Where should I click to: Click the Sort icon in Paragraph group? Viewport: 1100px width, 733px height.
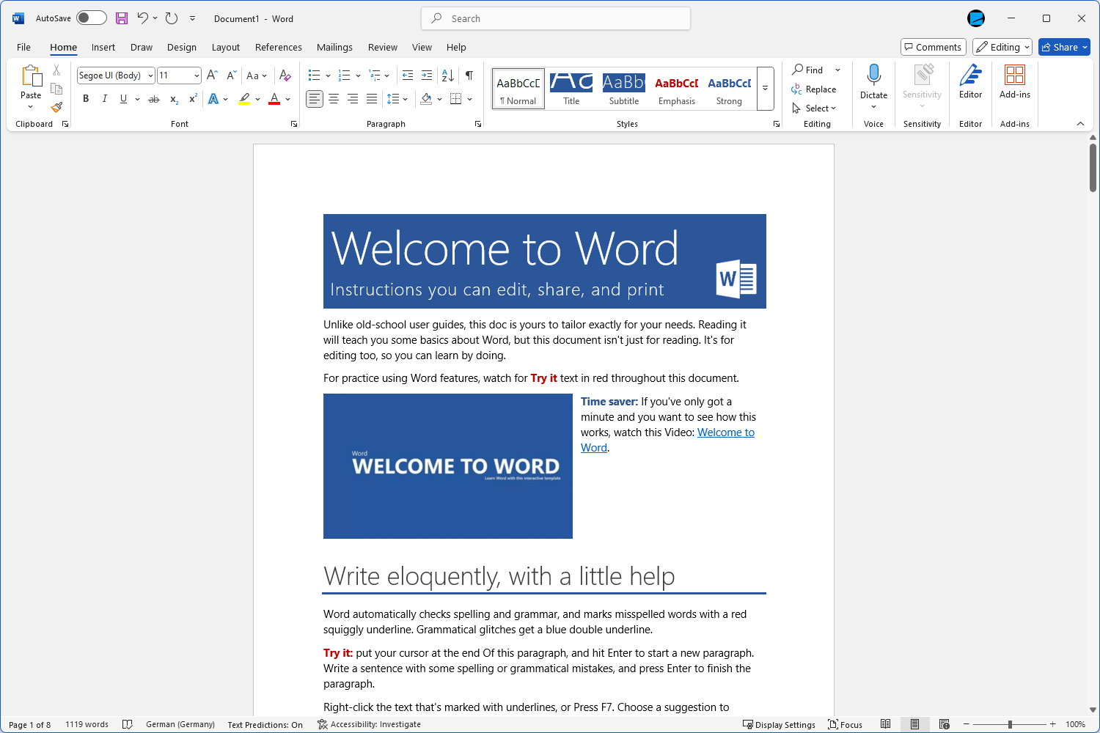[x=447, y=75]
